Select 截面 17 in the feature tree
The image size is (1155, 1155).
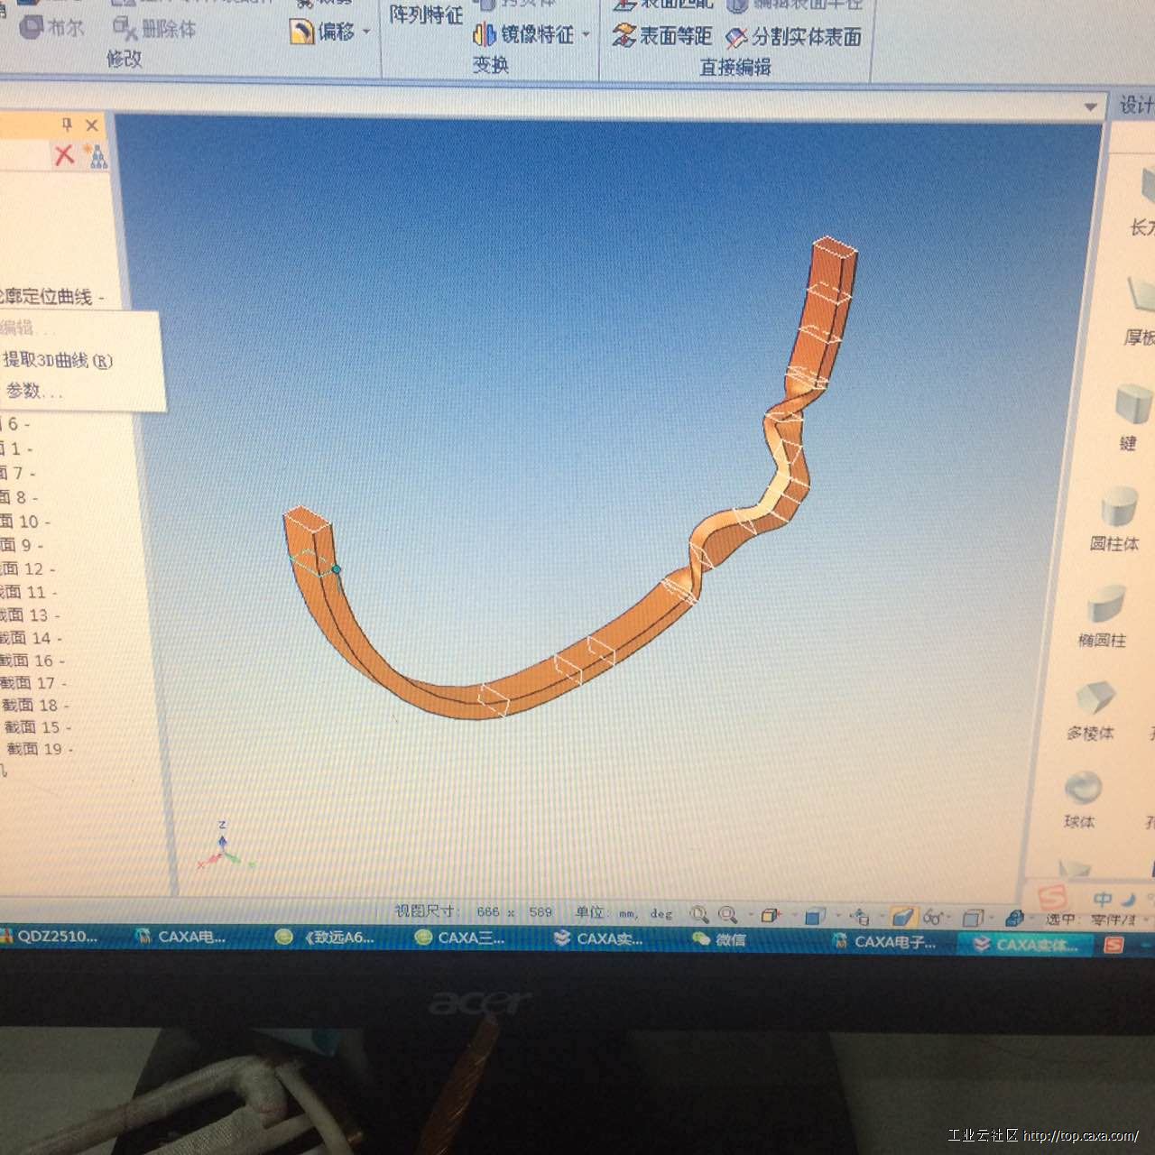(34, 683)
